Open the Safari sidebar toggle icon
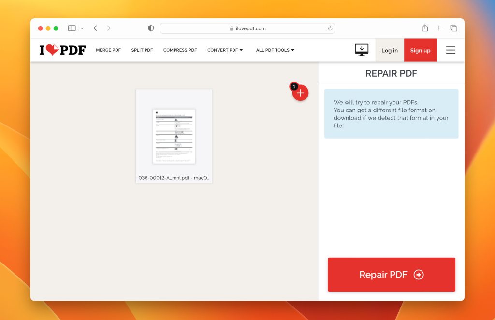This screenshot has height=320, width=495. click(72, 28)
